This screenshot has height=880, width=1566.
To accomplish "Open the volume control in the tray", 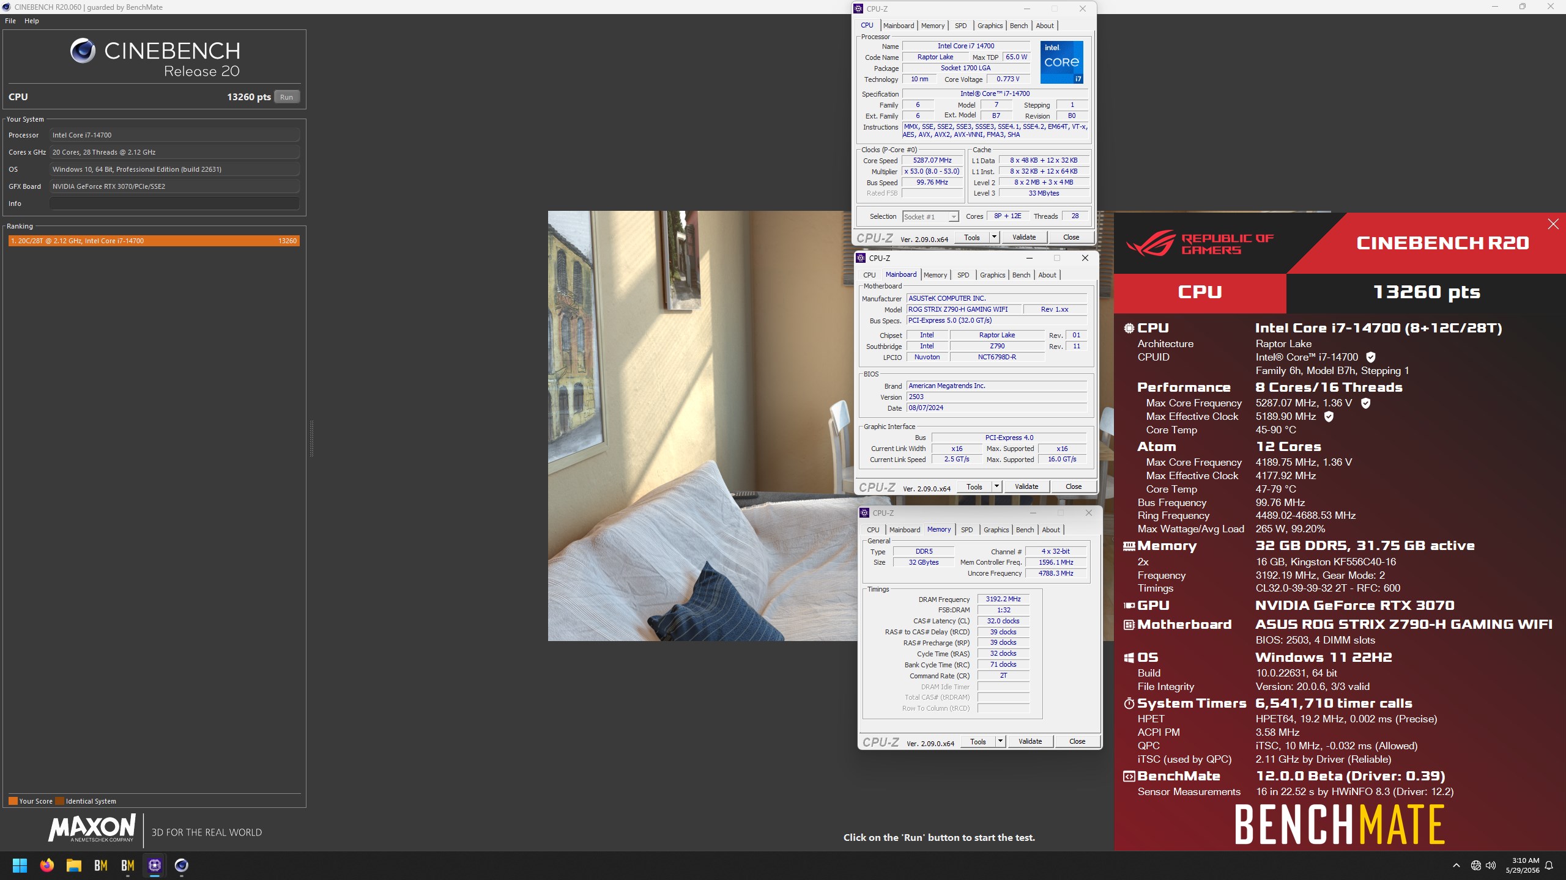I will tap(1491, 865).
